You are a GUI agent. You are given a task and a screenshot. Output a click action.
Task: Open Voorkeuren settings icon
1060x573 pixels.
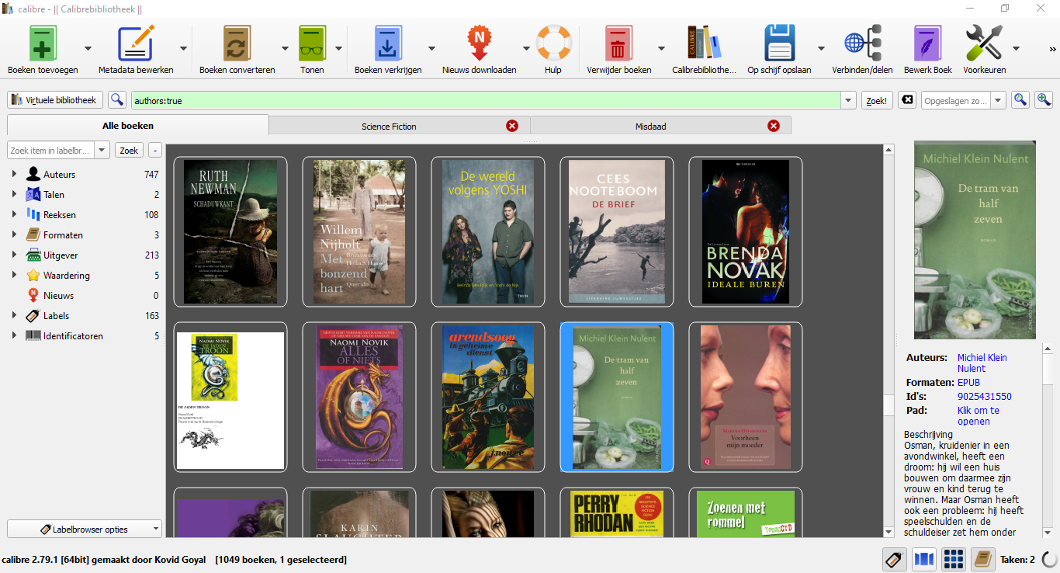tap(984, 43)
